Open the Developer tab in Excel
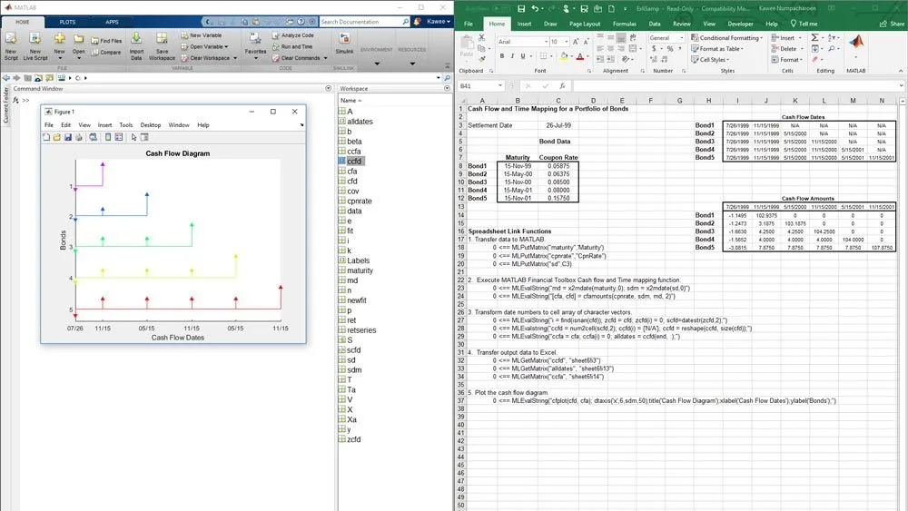 (740, 24)
